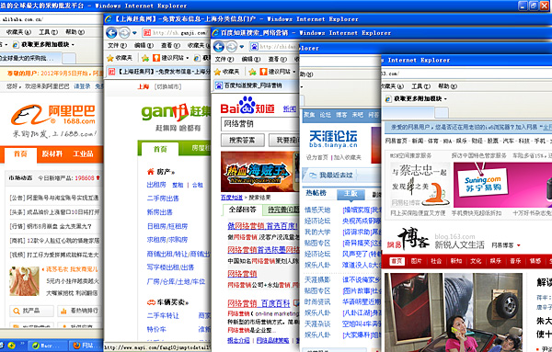Select 工业品 tab on Alibaba page
Viewport: 552px width, 352px height.
[x=83, y=153]
